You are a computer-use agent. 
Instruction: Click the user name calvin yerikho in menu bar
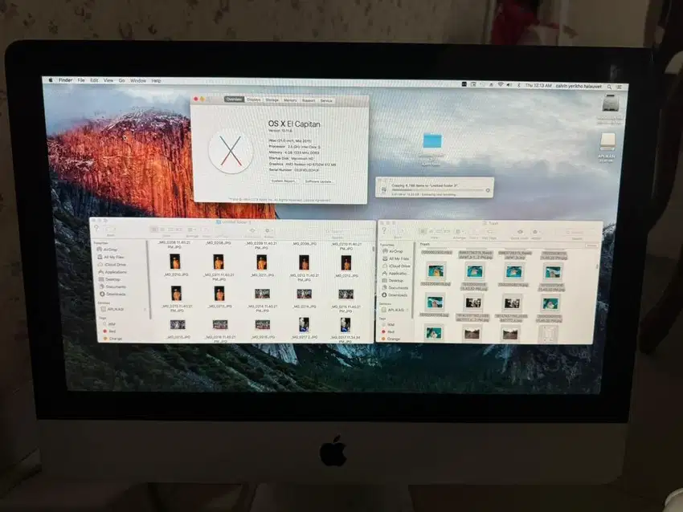579,86
